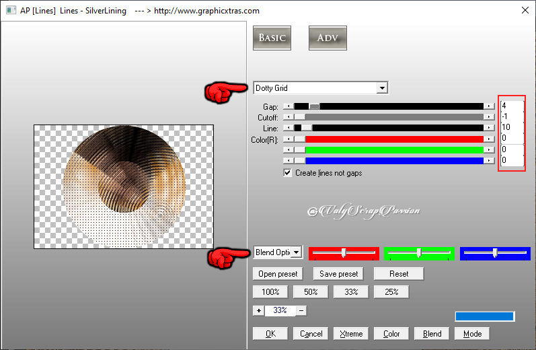Image resolution: width=536 pixels, height=350 pixels.
Task: Expand the Blend Options dropdown
Action: pos(297,252)
